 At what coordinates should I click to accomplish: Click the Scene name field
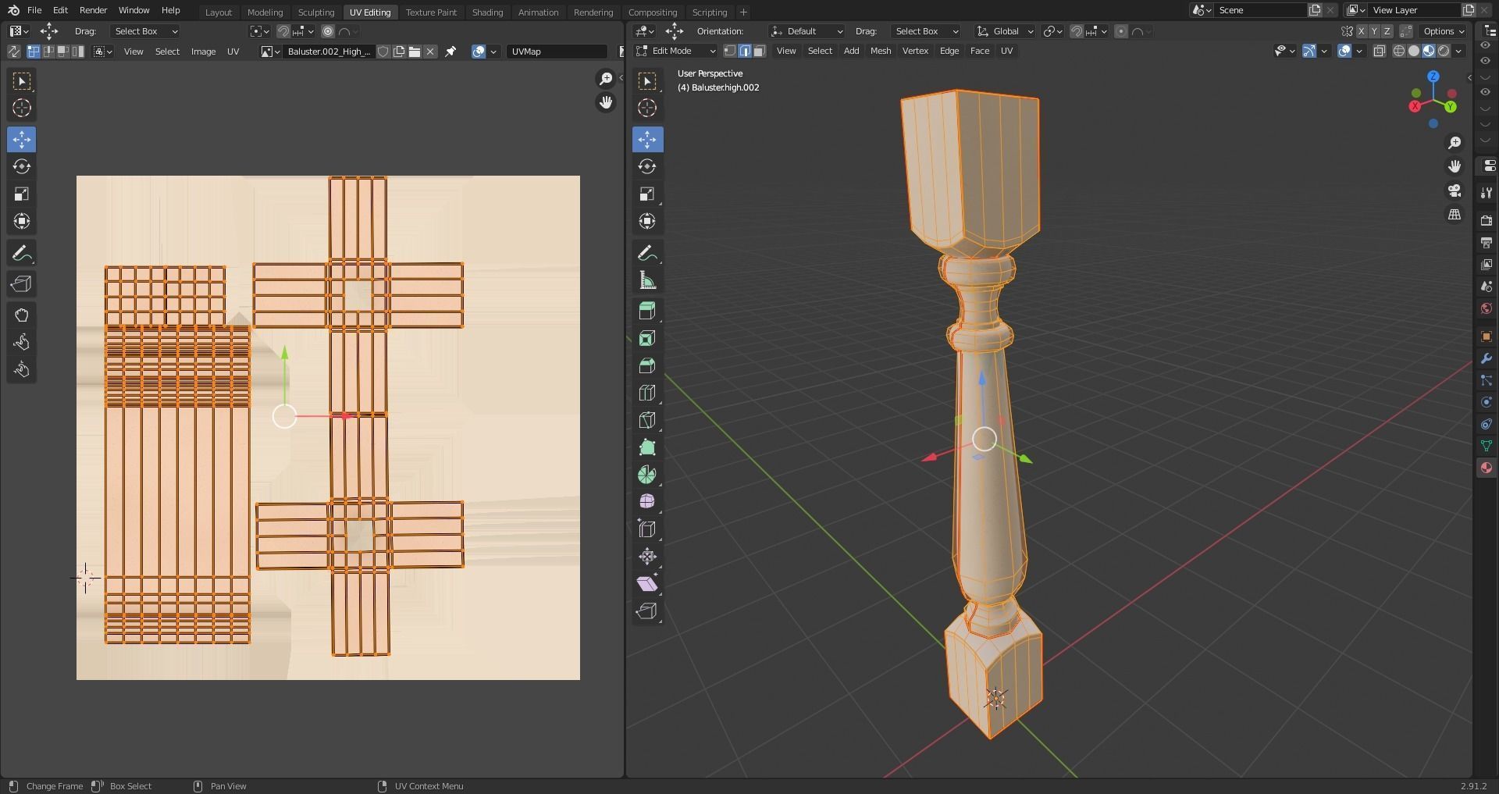click(x=1259, y=10)
